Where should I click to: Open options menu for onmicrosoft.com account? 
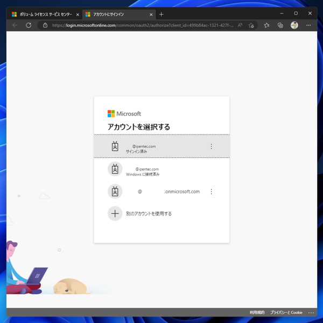coord(211,192)
